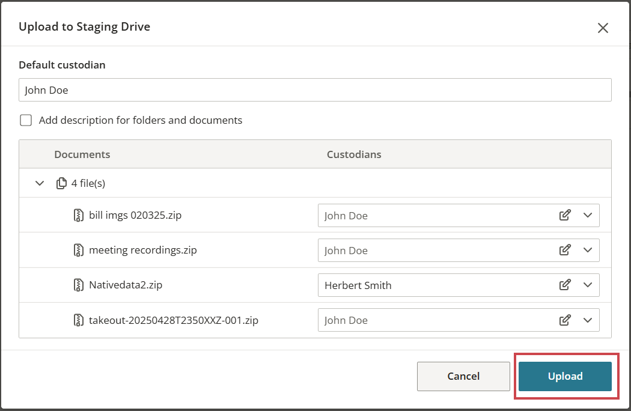
Task: Close the Upload to Staging Drive dialog
Action: pos(603,28)
